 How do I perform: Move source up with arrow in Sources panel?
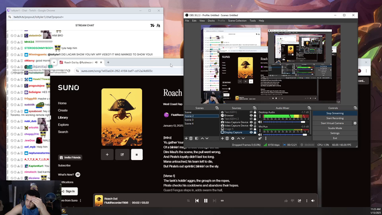tap(238, 138)
